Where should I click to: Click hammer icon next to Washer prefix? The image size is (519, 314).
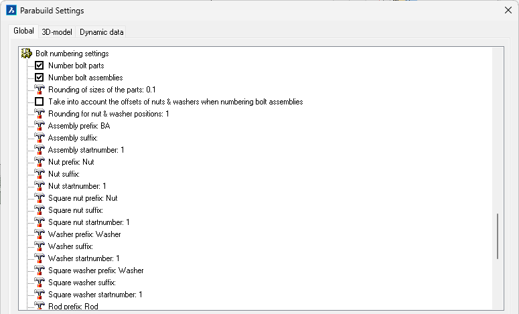[40, 234]
